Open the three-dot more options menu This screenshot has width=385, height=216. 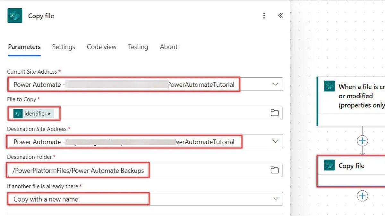coord(264,16)
